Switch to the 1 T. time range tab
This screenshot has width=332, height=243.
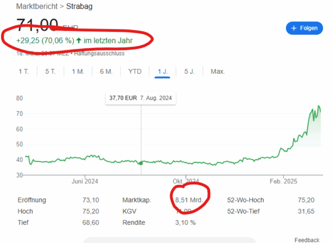coord(23,71)
